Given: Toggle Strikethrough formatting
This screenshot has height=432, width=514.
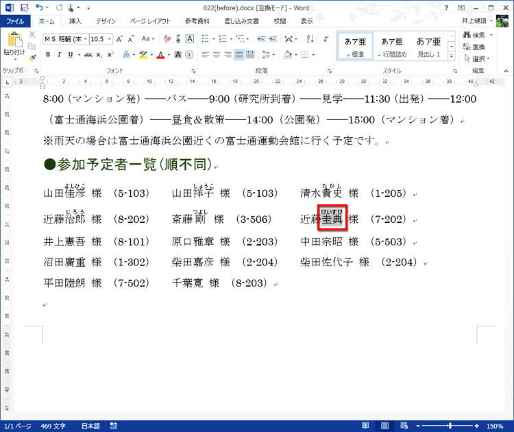Looking at the screenshot, I should (x=88, y=55).
